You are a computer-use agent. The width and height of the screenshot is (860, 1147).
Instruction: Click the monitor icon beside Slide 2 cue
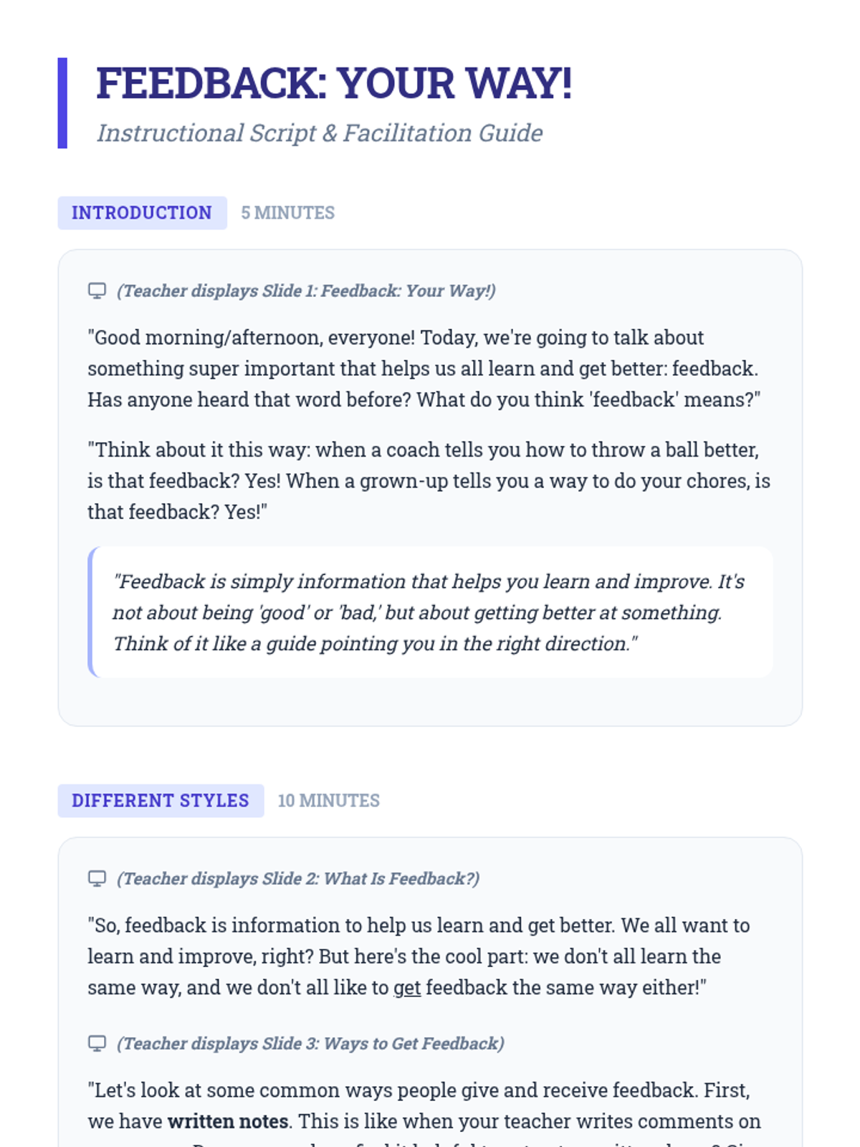tap(97, 878)
